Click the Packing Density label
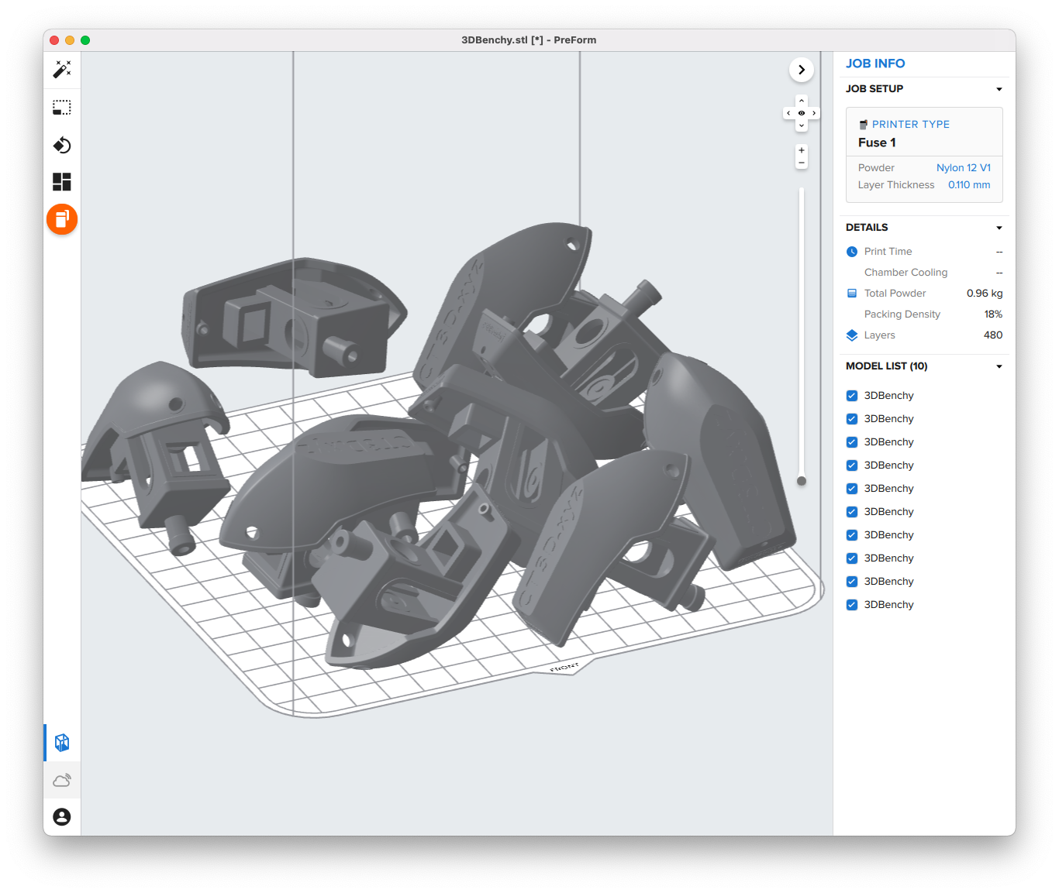 tap(902, 314)
